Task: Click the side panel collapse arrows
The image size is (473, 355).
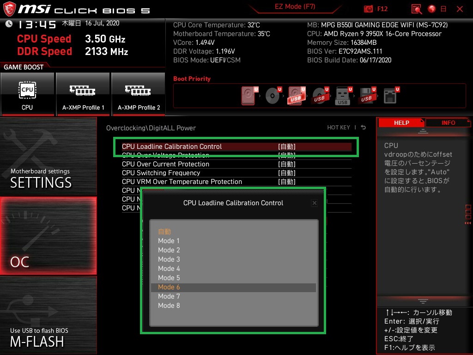Action: pos(468,223)
